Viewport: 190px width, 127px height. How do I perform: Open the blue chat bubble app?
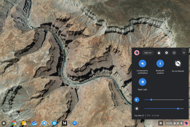pyautogui.click(x=54, y=123)
